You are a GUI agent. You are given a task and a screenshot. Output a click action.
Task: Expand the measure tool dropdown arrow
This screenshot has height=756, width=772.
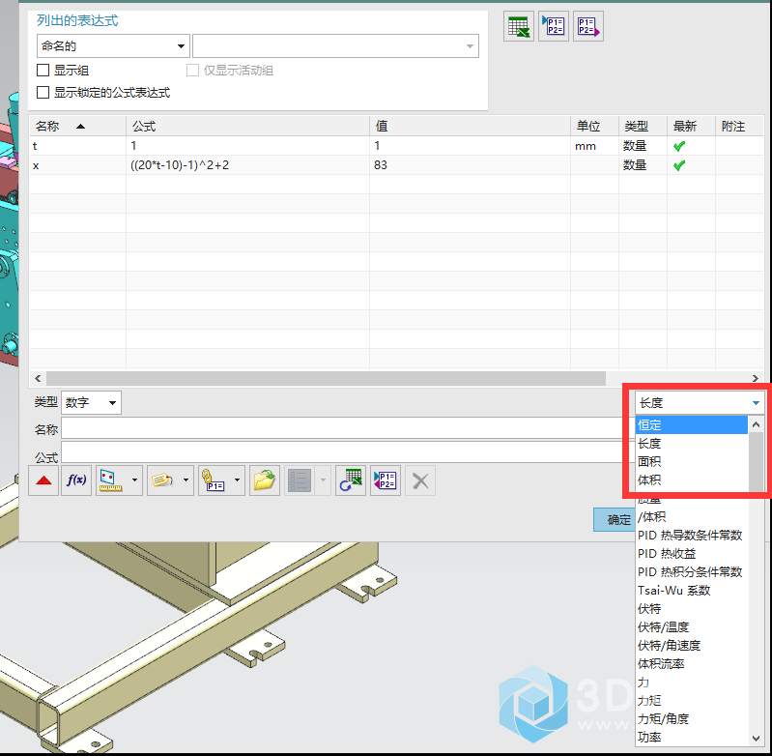click(134, 480)
